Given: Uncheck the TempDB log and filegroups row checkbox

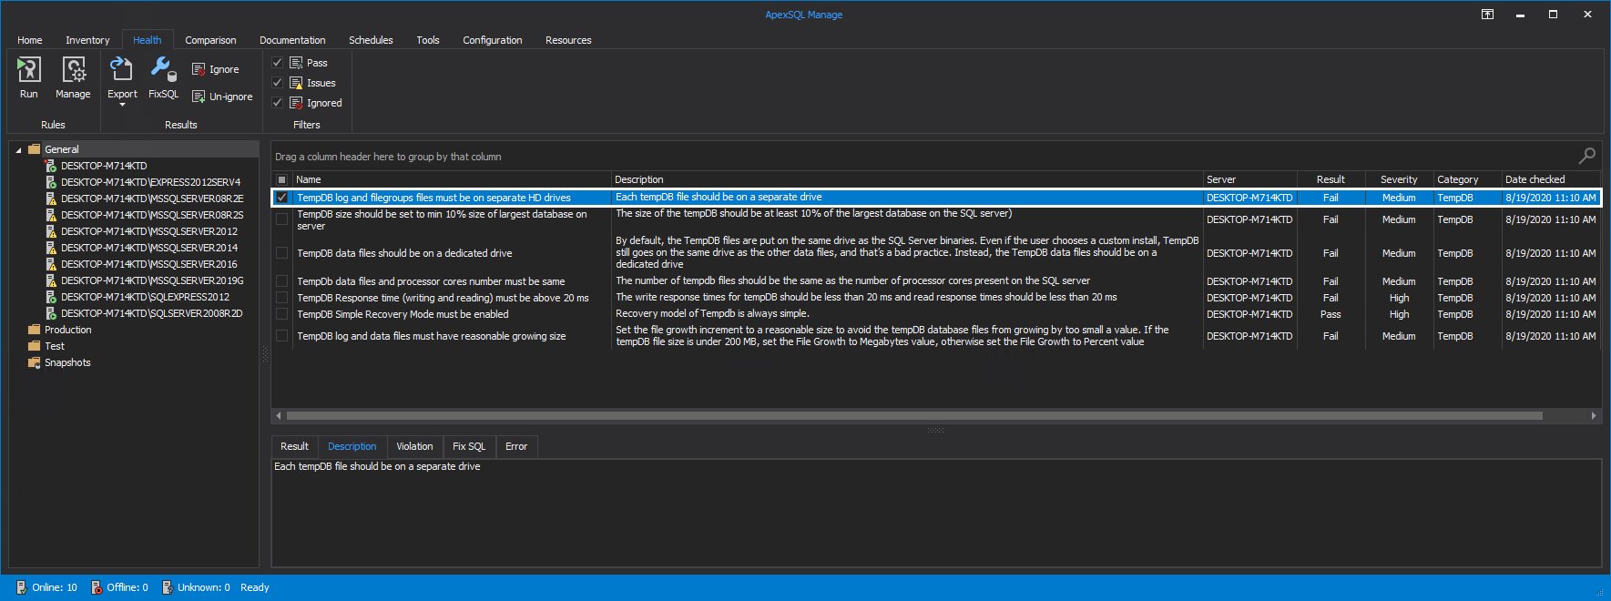Looking at the screenshot, I should [282, 198].
